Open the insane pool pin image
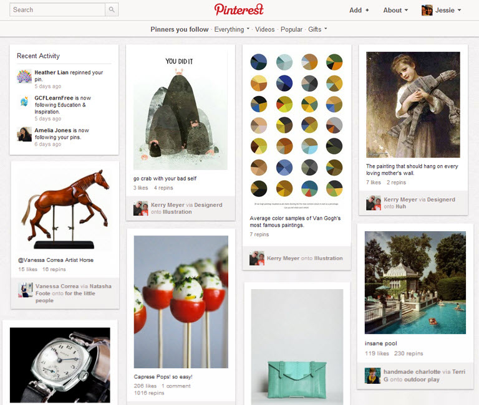The image size is (479, 405). pyautogui.click(x=415, y=282)
